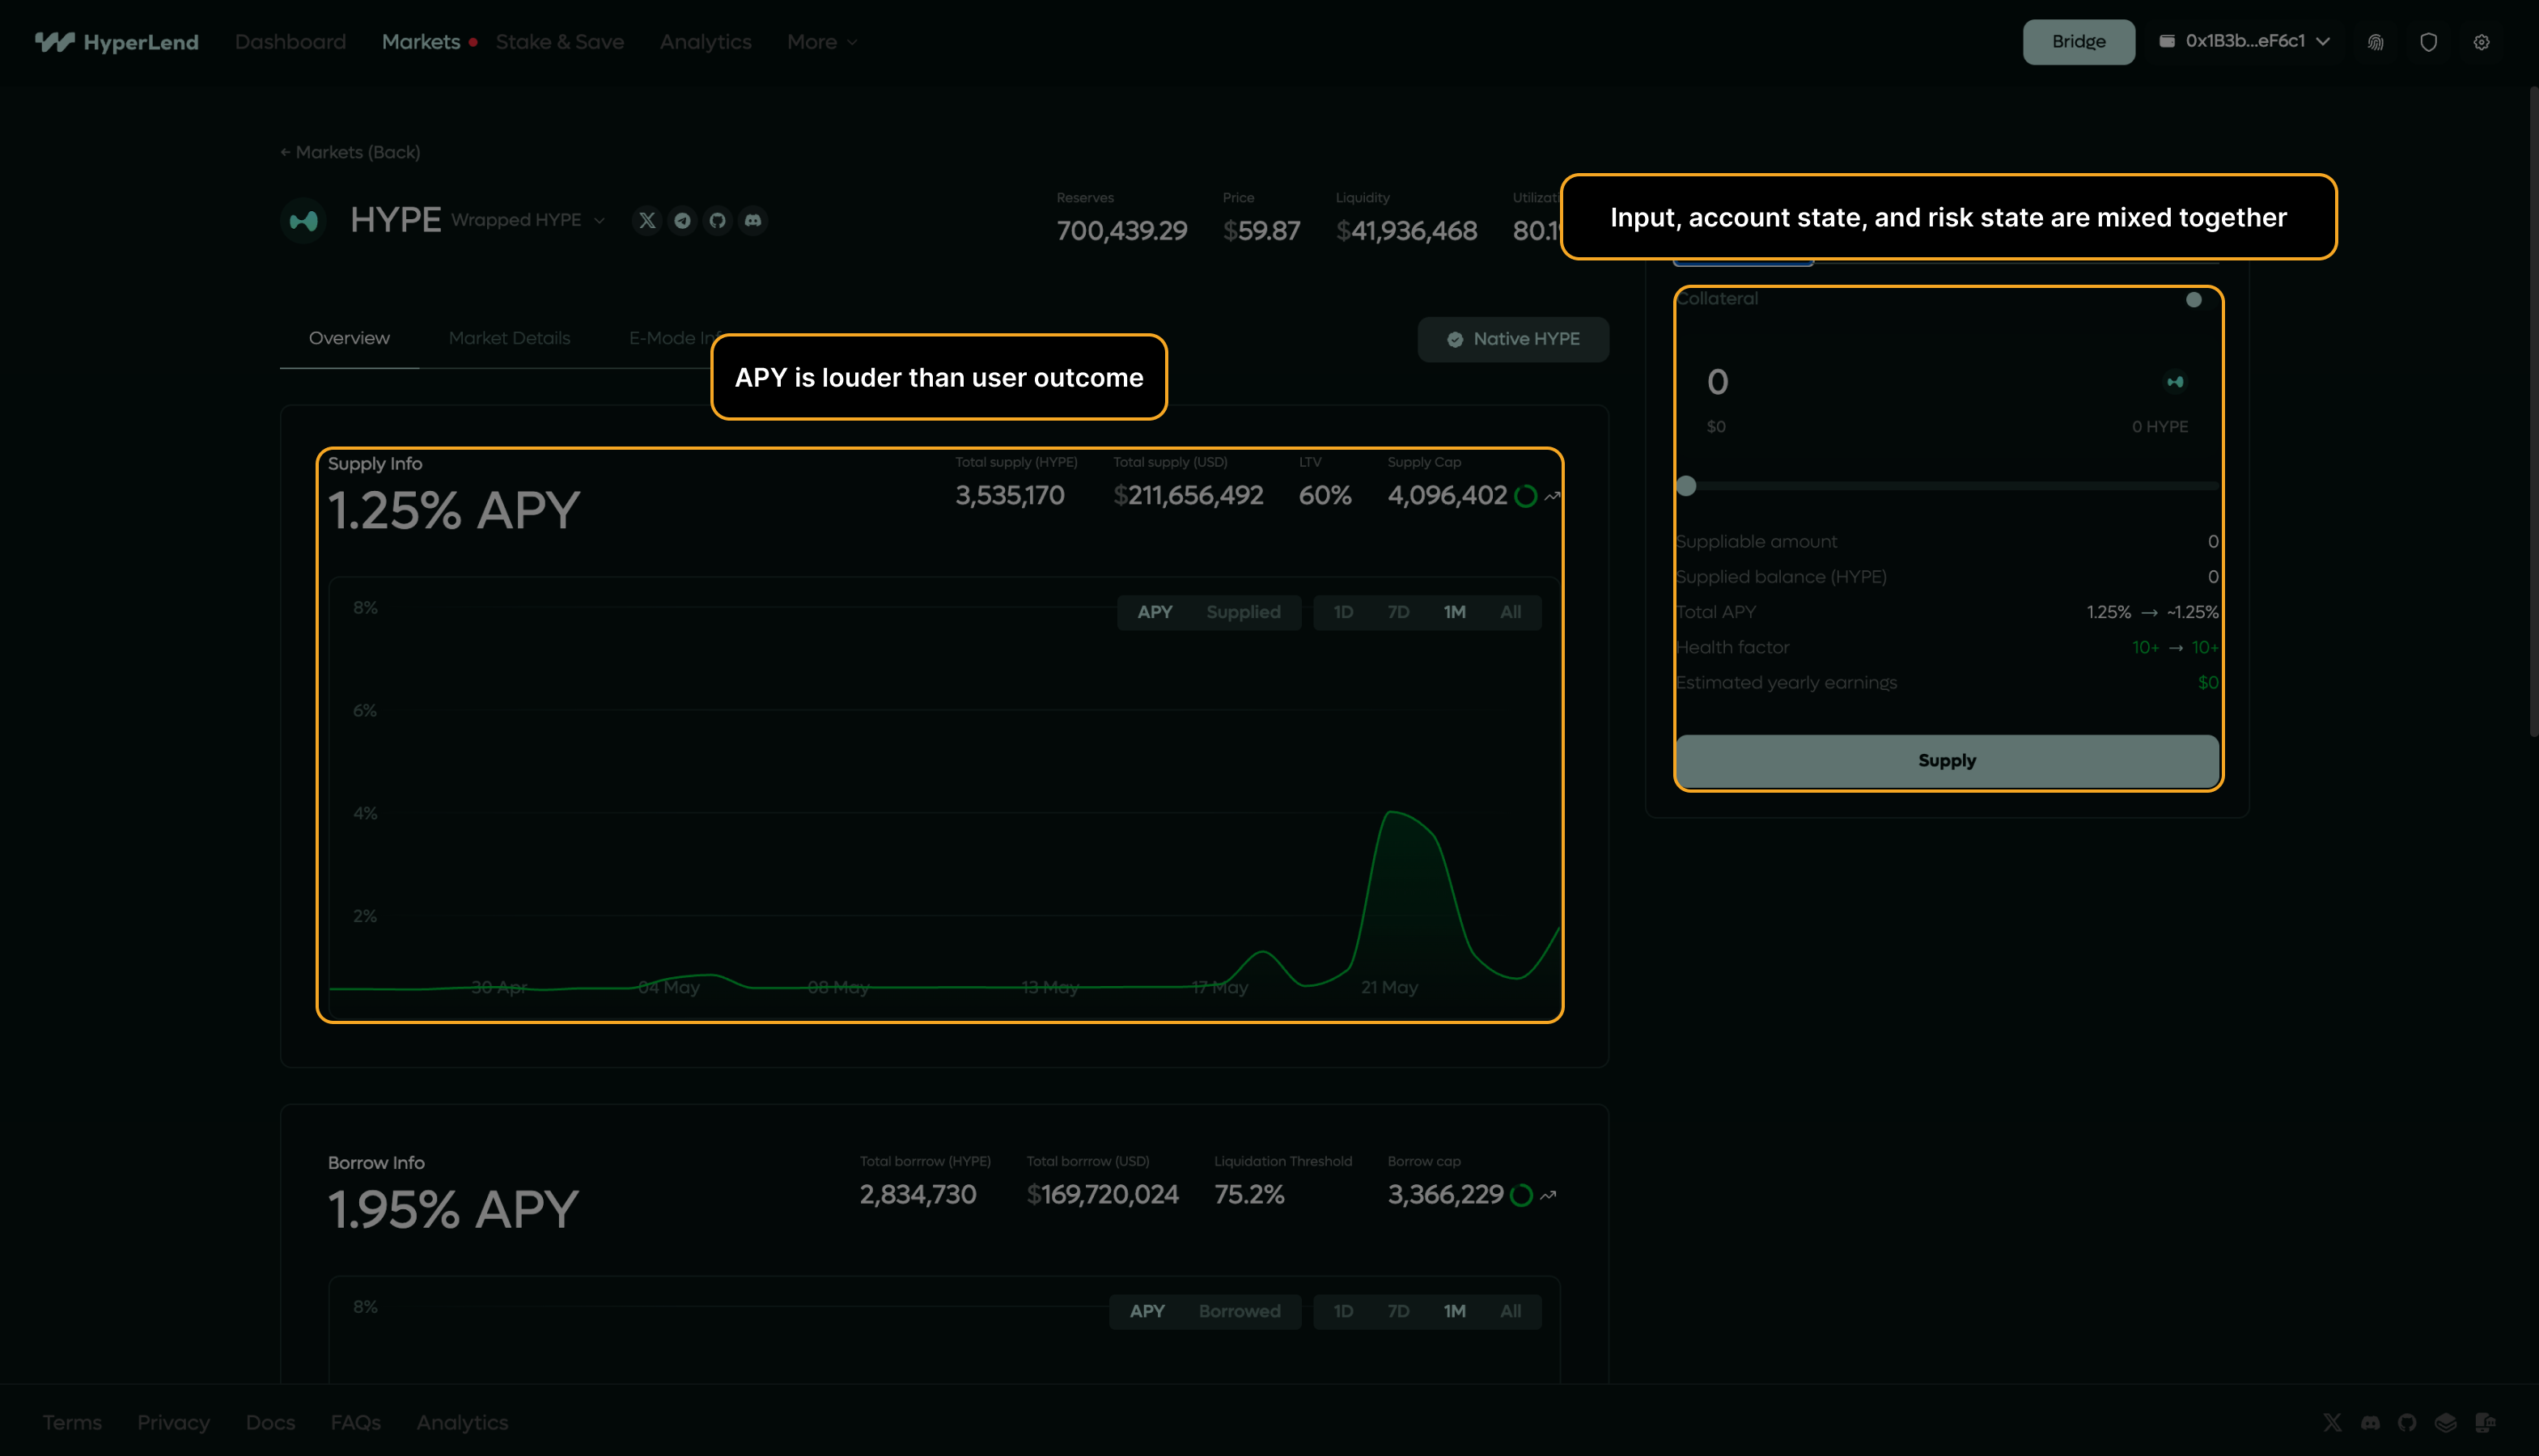Switch borrow chart to APY view

click(x=1147, y=1311)
